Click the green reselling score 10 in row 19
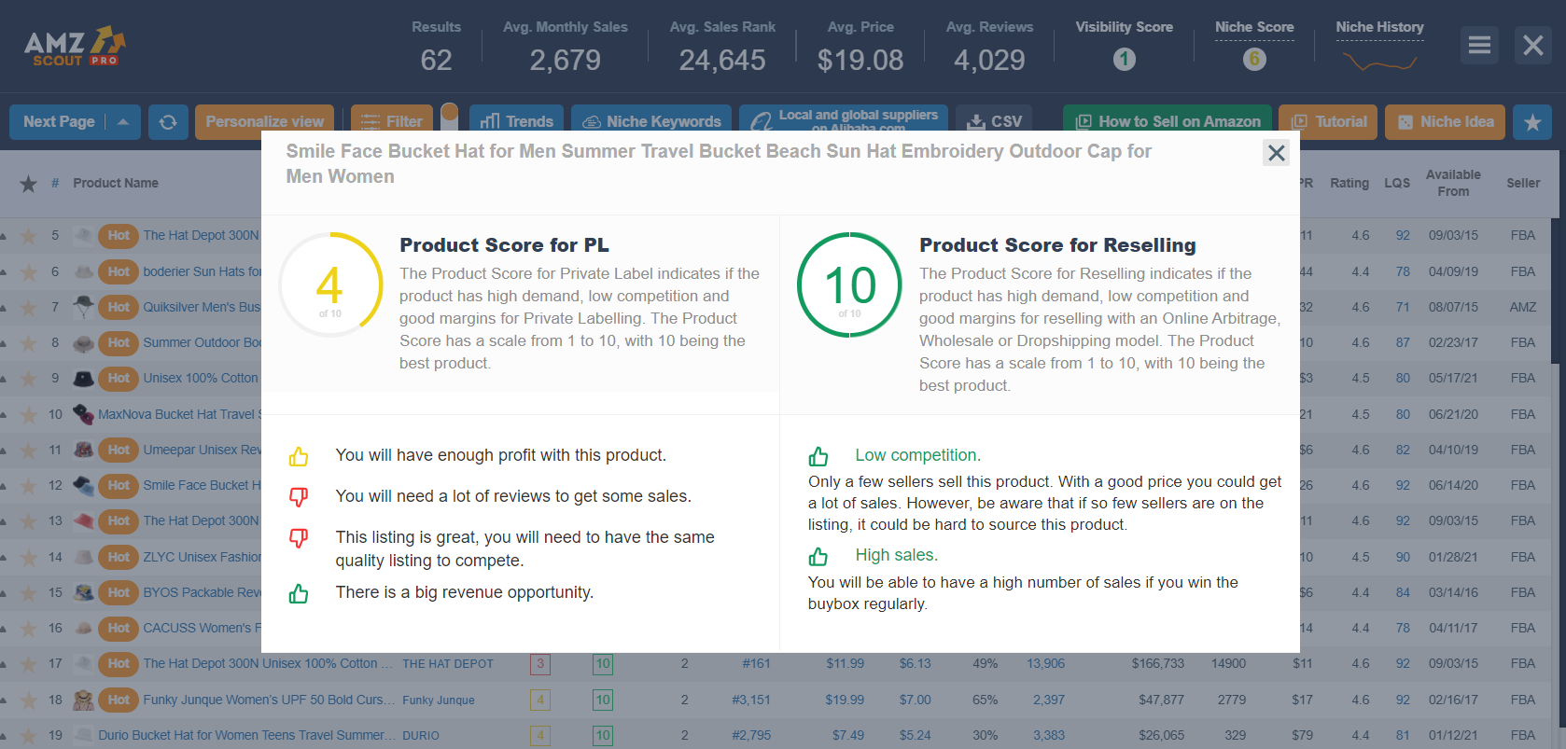Viewport: 1566px width, 749px height. 603,735
